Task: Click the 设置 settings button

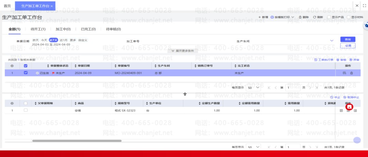Action: point(348,46)
